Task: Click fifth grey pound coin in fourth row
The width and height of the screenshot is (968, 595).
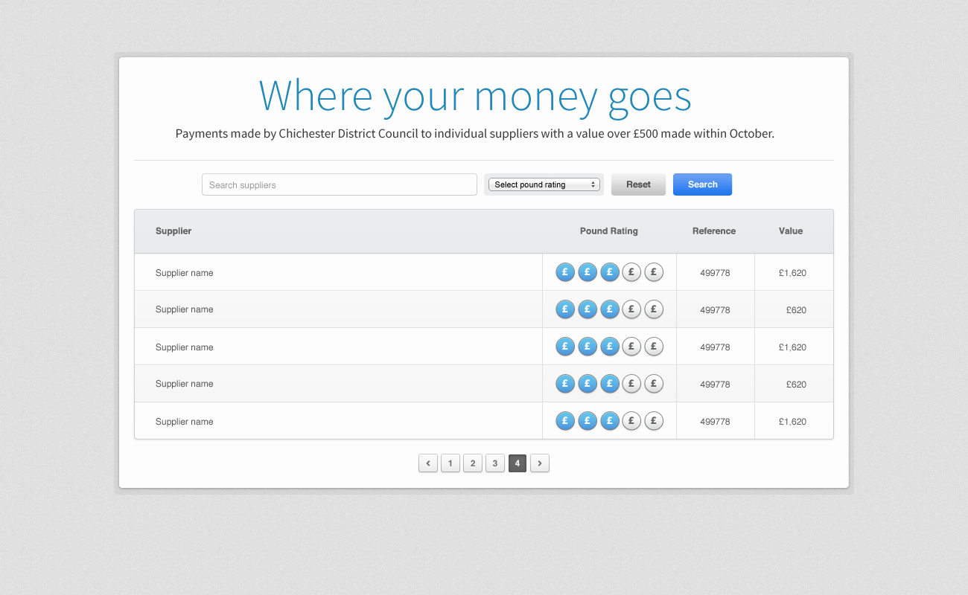Action: (654, 383)
